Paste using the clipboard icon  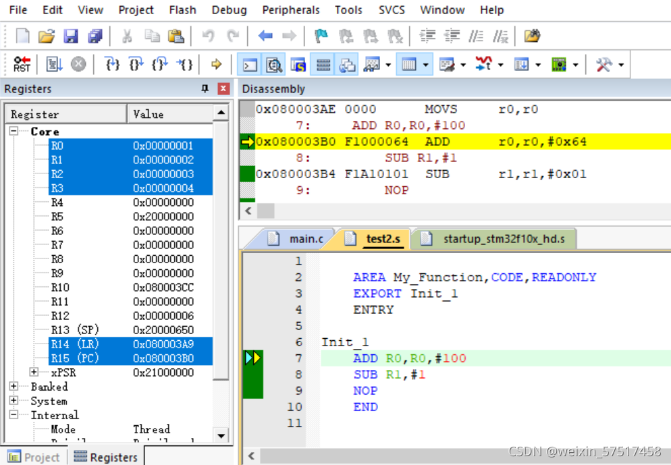point(176,36)
